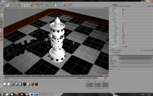Open the Plugins menu
The height and width of the screenshot is (96, 153).
point(54,3)
